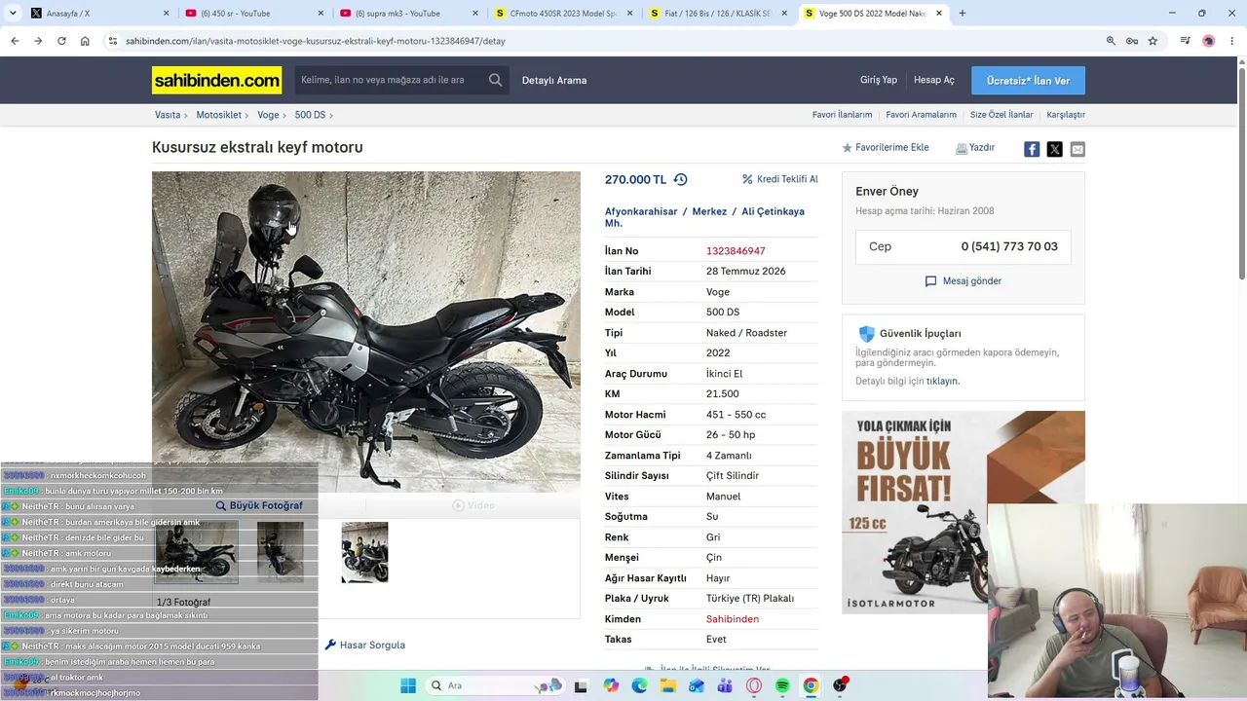Open the Büyük Fotoğraf large photo view
This screenshot has height=701, width=1247.
[259, 505]
